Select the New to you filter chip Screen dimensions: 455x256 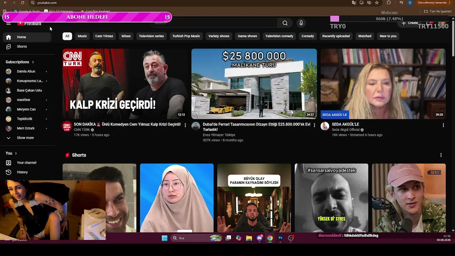pyautogui.click(x=388, y=36)
